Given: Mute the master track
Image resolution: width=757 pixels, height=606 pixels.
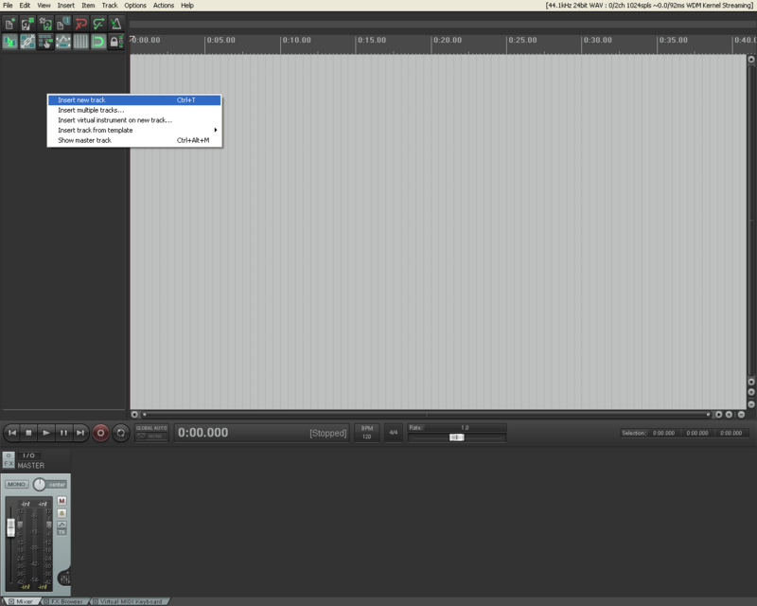Looking at the screenshot, I should tap(62, 501).
